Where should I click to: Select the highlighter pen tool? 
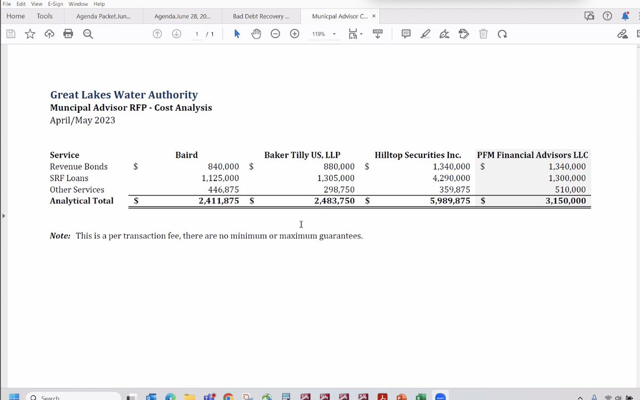click(425, 34)
